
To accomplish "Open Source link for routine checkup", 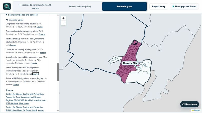I will click(13, 45).
